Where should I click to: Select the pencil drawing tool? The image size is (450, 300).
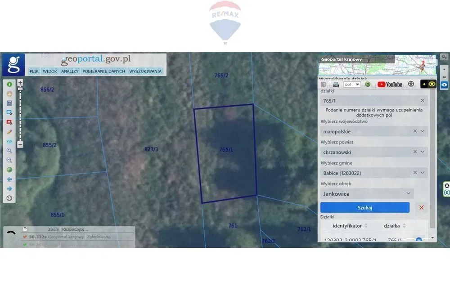(x=9, y=132)
